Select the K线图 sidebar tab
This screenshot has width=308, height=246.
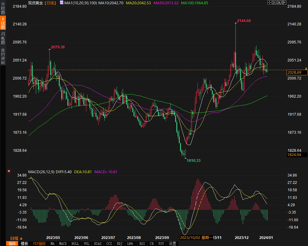(x=3, y=23)
